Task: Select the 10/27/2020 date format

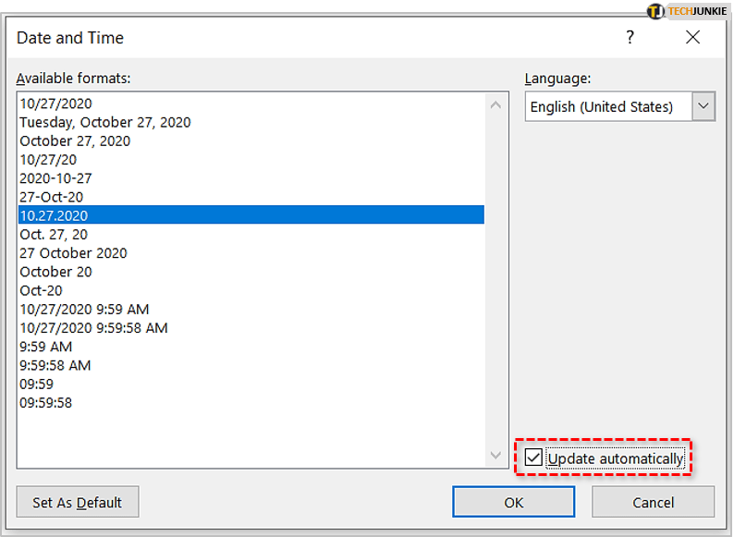Action: (x=56, y=104)
